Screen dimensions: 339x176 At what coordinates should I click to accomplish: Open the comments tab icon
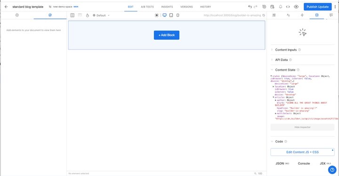pos(331,15)
